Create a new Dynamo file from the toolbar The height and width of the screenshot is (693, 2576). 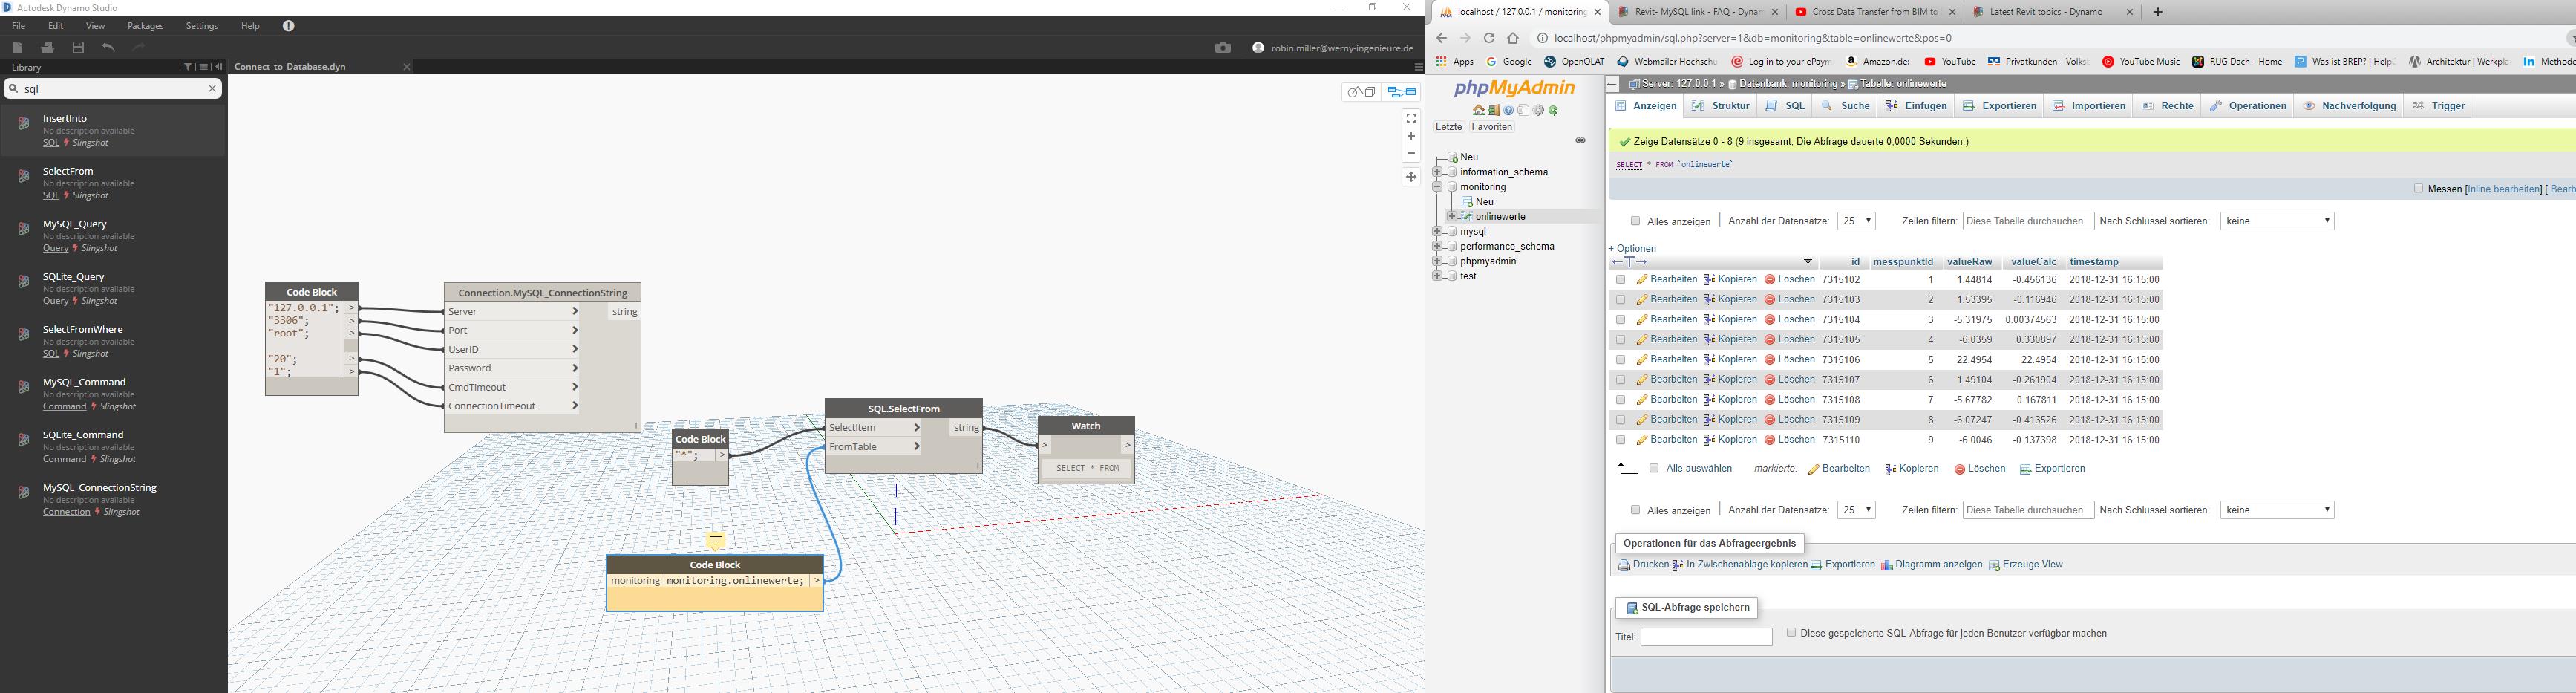[x=17, y=48]
